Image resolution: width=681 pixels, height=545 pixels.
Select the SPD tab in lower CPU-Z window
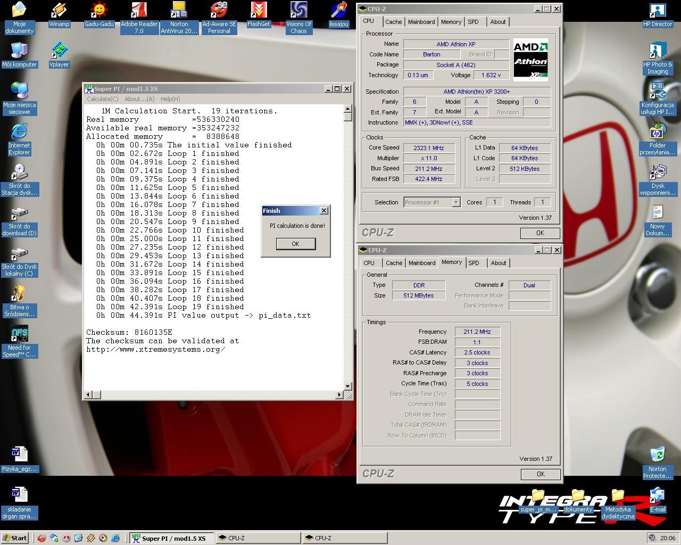pyautogui.click(x=474, y=263)
